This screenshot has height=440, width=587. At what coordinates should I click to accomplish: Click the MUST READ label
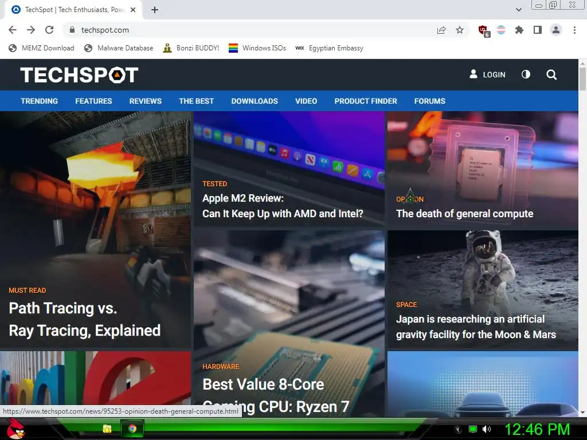point(28,290)
